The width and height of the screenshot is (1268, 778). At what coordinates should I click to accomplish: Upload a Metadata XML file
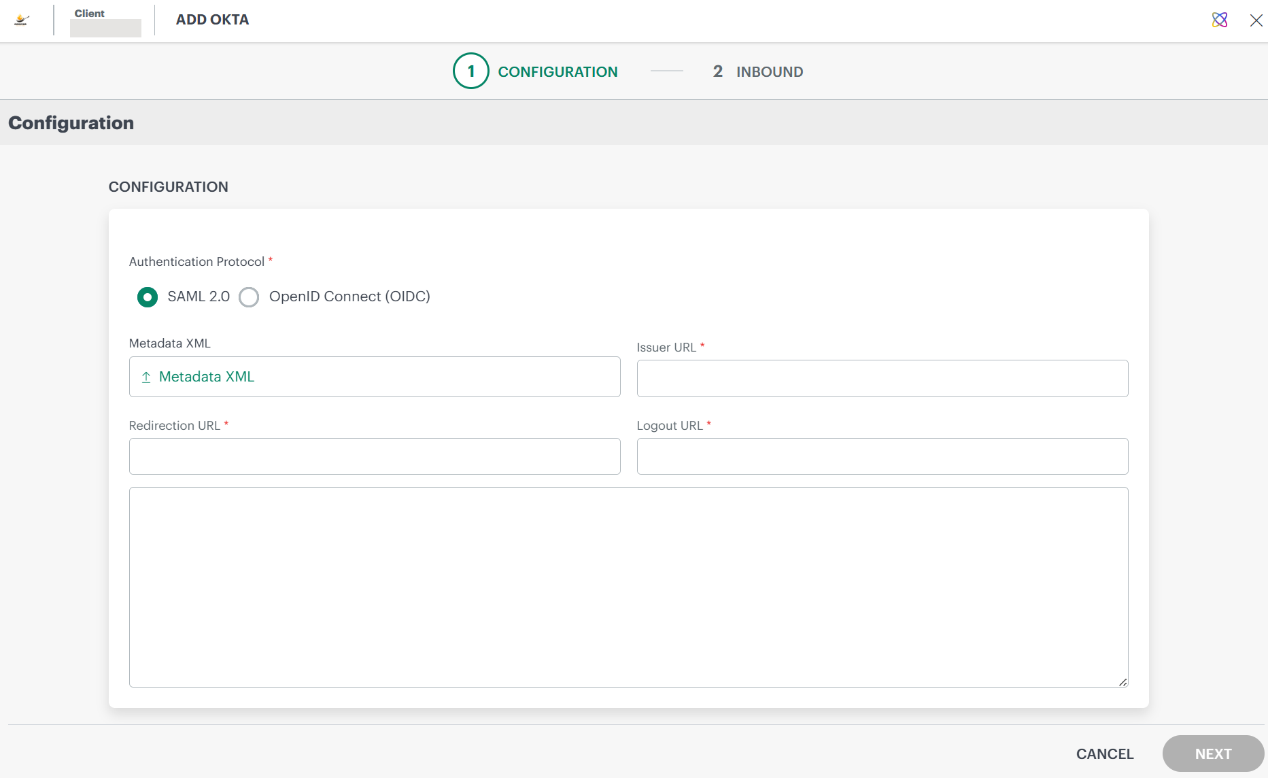click(374, 377)
